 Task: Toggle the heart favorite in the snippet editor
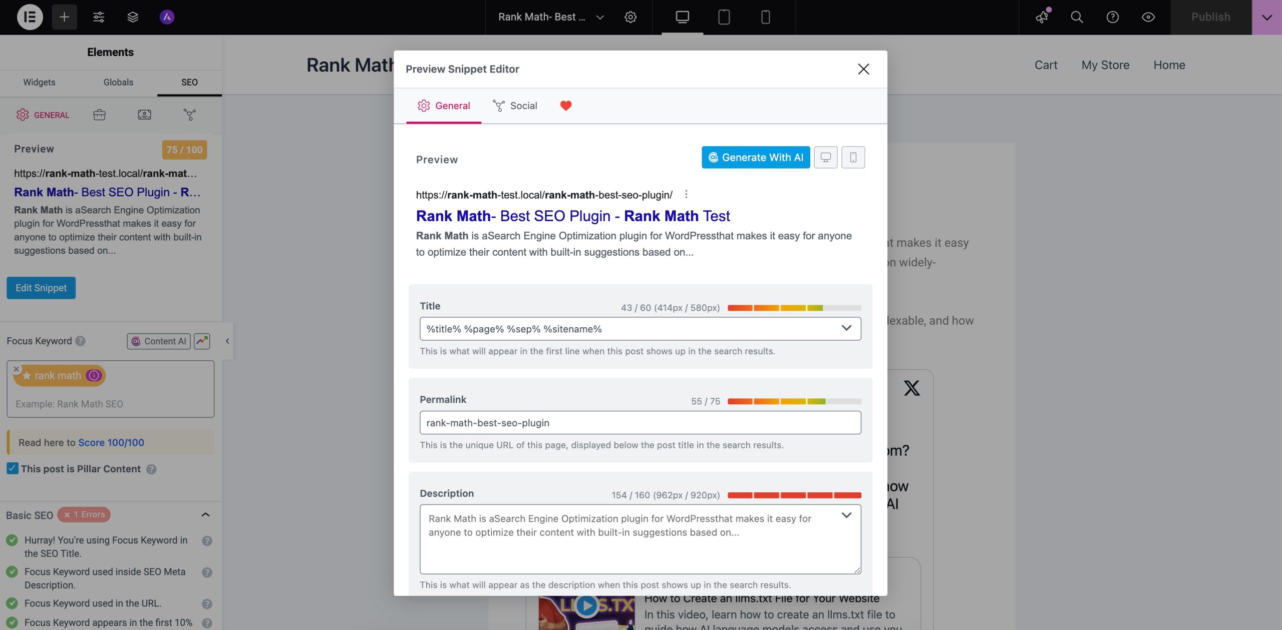click(x=566, y=106)
